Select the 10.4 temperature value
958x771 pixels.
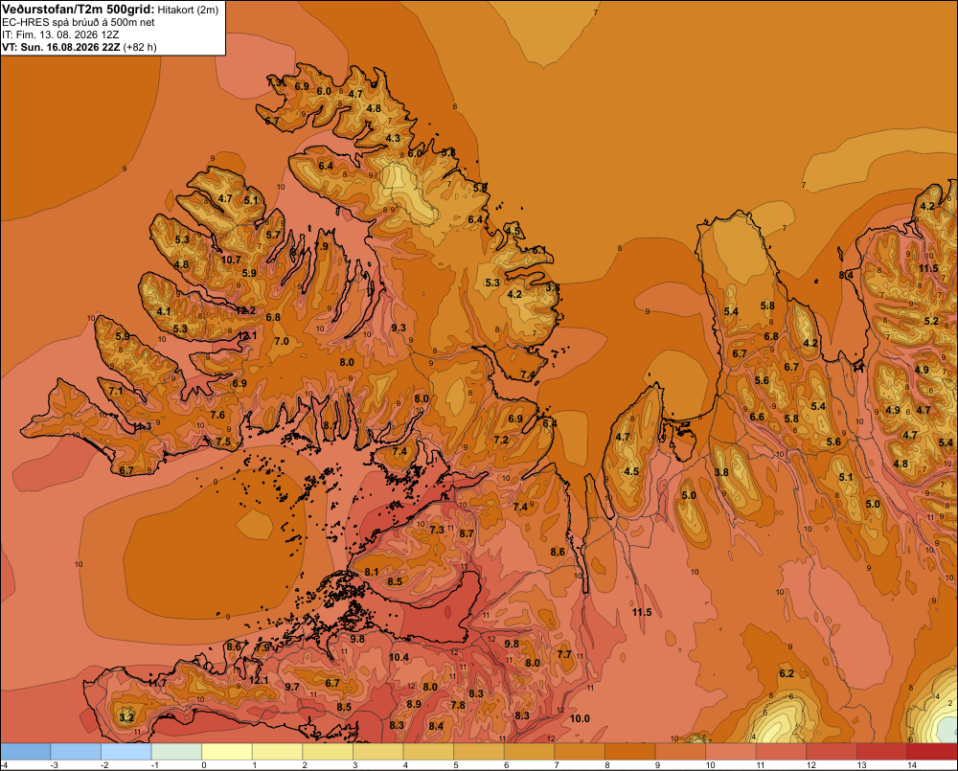[399, 657]
